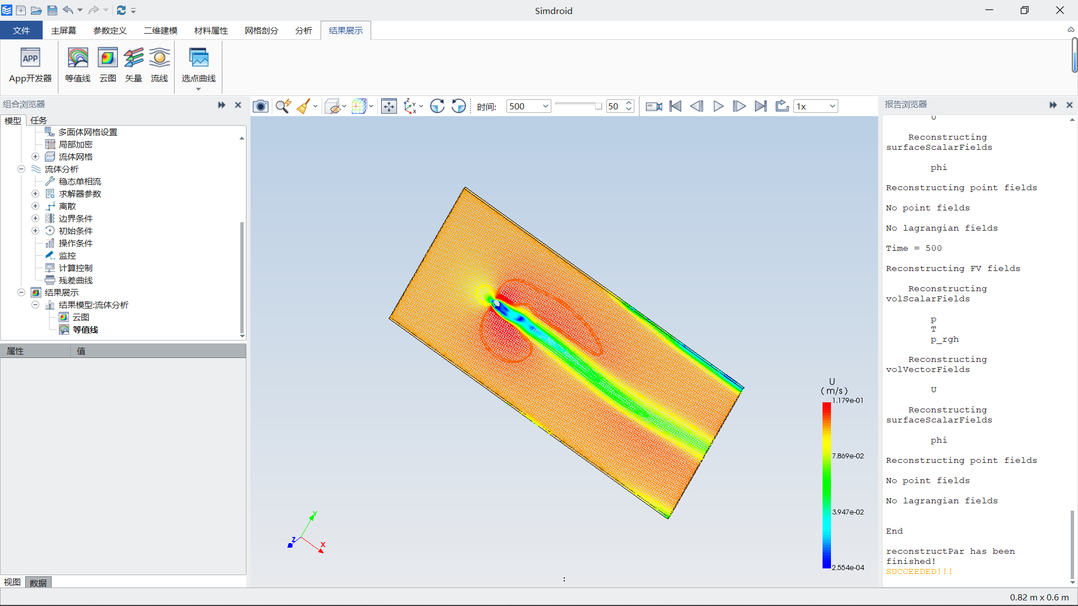The image size is (1078, 606).
Task: Collapse the 结果模型:流体分析 node
Action: point(35,305)
